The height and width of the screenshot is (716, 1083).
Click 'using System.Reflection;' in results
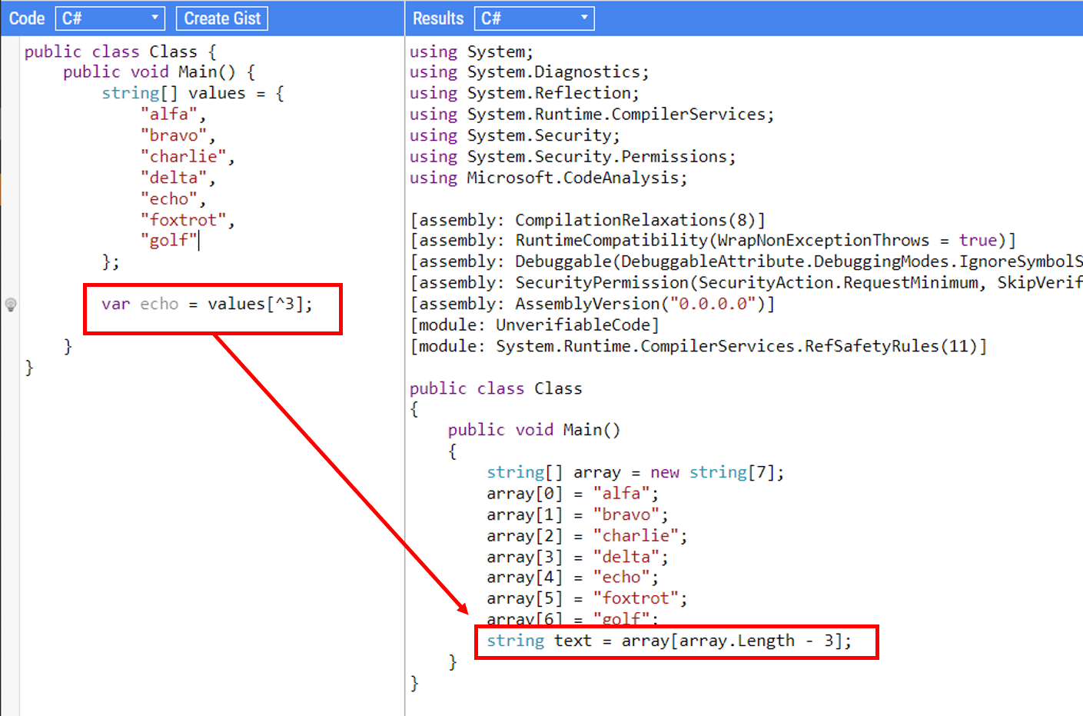click(x=524, y=93)
